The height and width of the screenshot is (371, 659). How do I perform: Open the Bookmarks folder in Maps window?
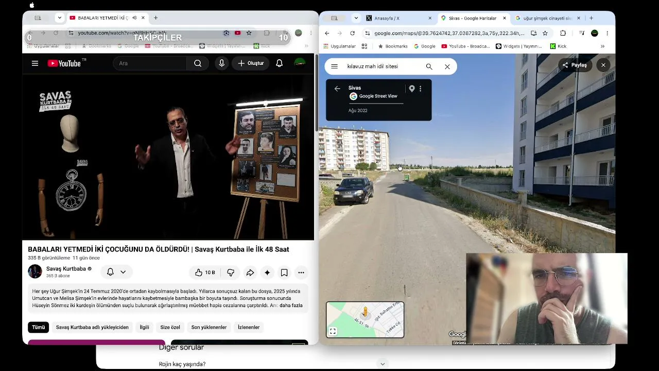point(393,46)
